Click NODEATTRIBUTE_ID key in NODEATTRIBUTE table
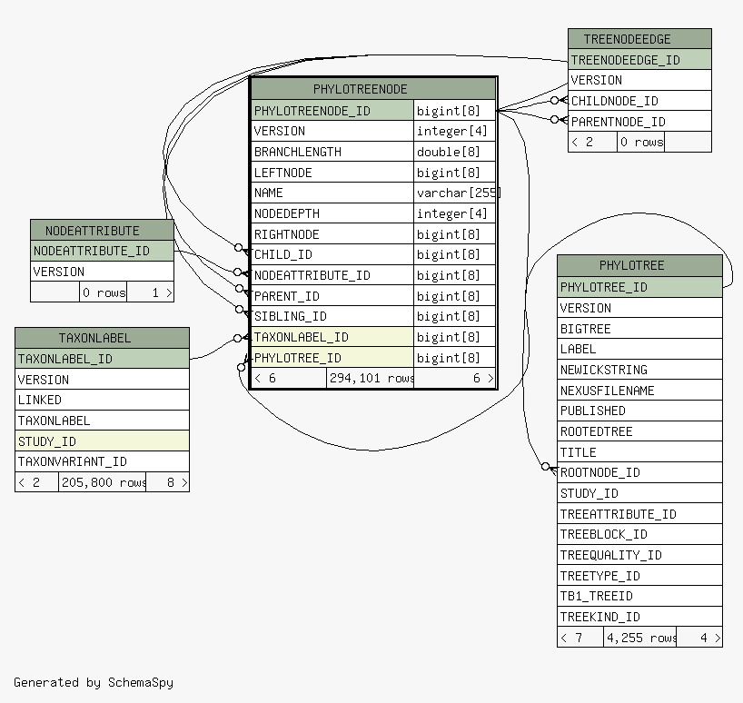Image resolution: width=743 pixels, height=703 pixels. point(102,251)
